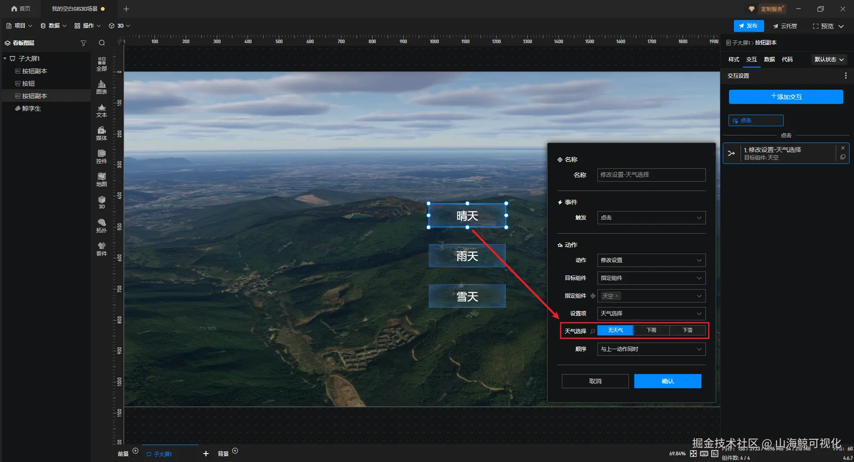Click the copy icon on the interaction card
This screenshot has height=462, width=854.
coord(842,157)
